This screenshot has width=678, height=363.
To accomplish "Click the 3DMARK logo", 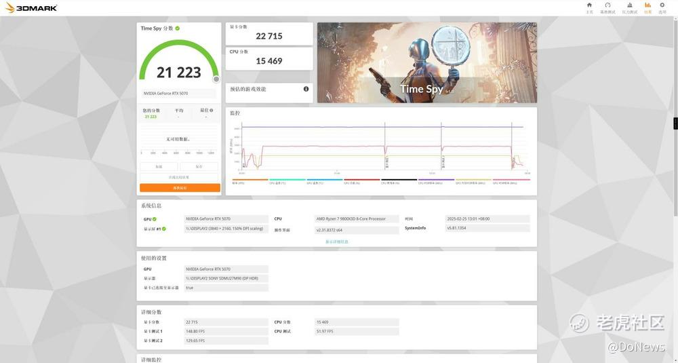I will click(31, 7).
